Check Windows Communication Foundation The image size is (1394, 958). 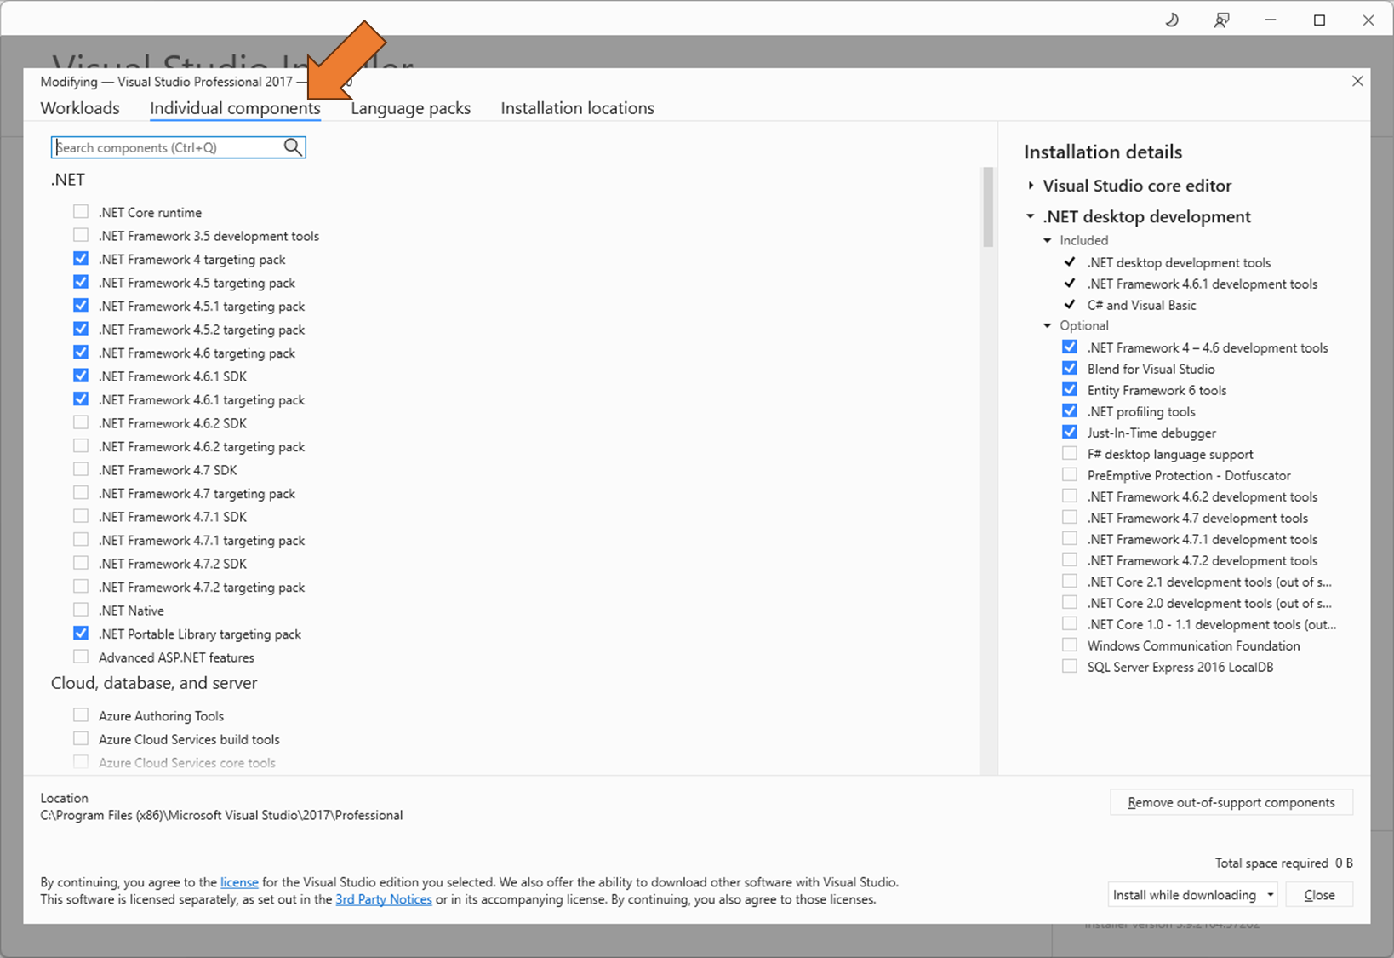pyautogui.click(x=1070, y=645)
